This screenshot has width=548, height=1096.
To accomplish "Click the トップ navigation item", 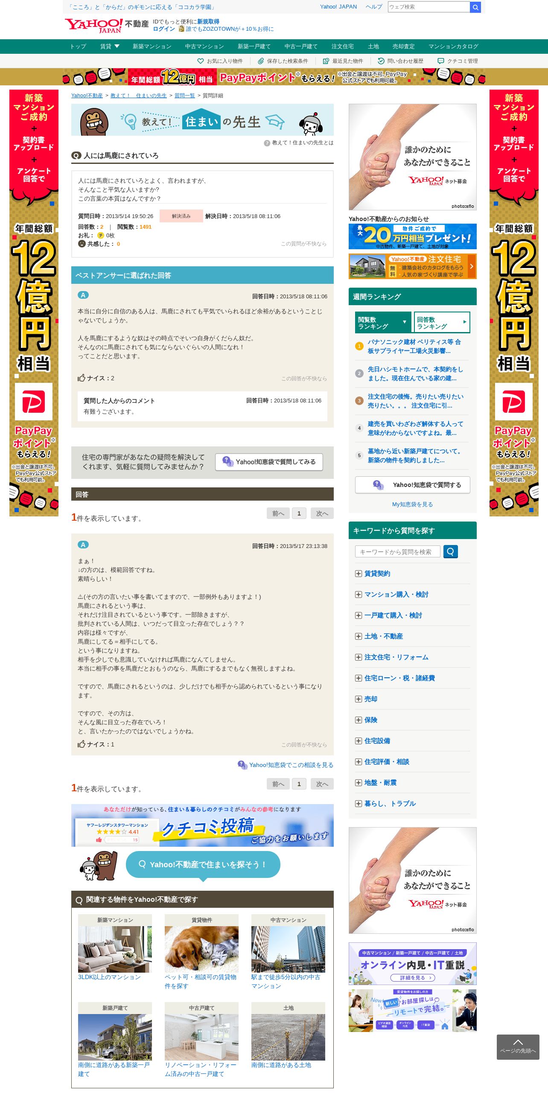I will (x=78, y=47).
